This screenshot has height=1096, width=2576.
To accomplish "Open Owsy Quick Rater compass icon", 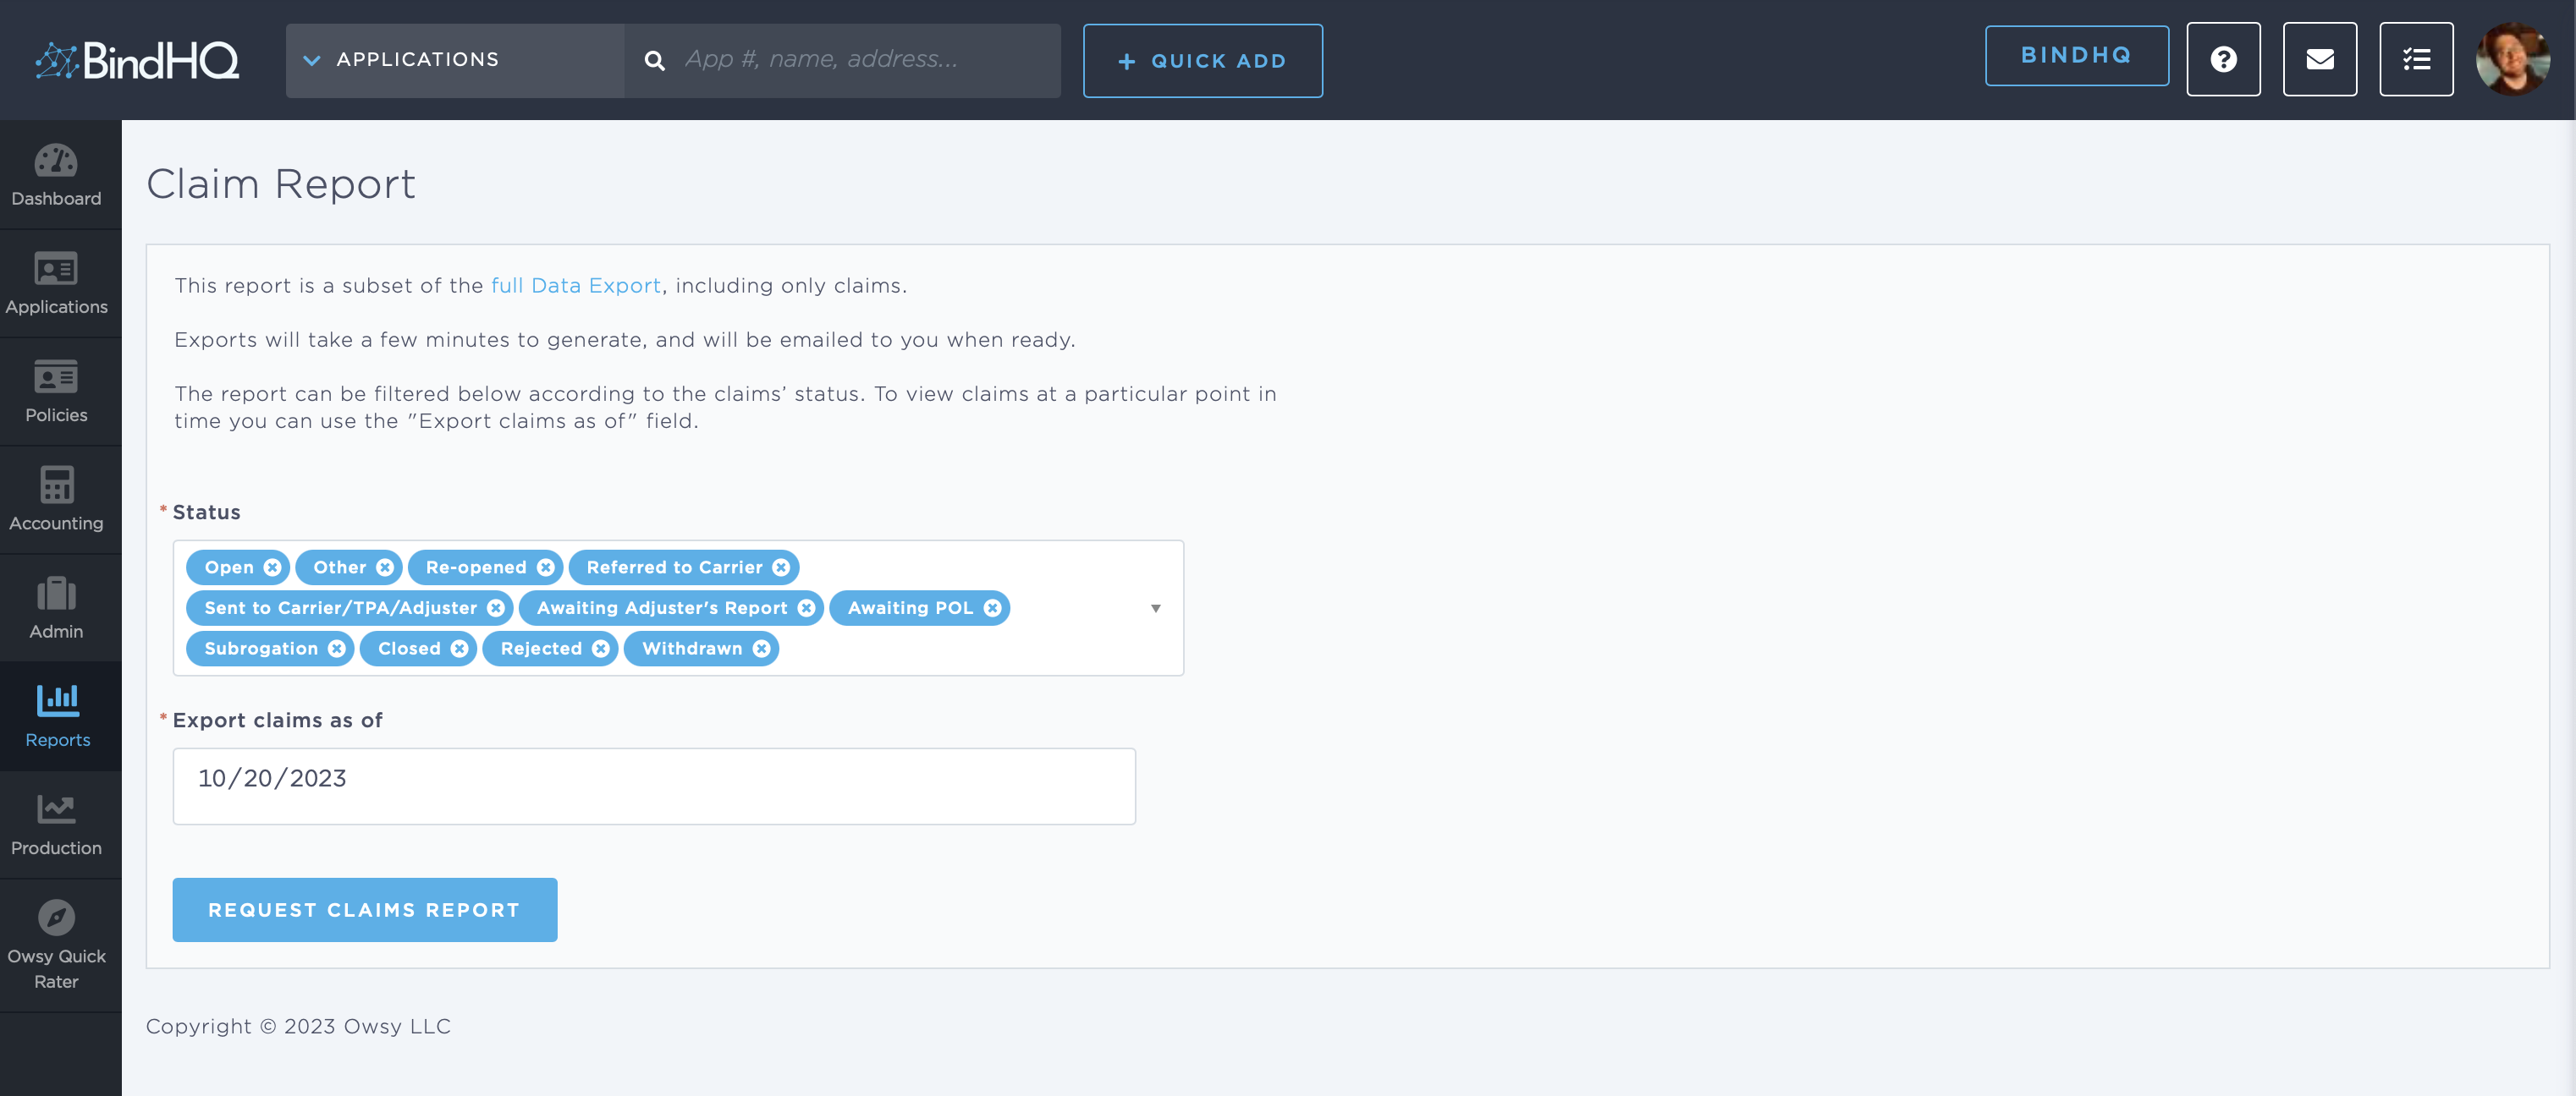I will click(57, 944).
